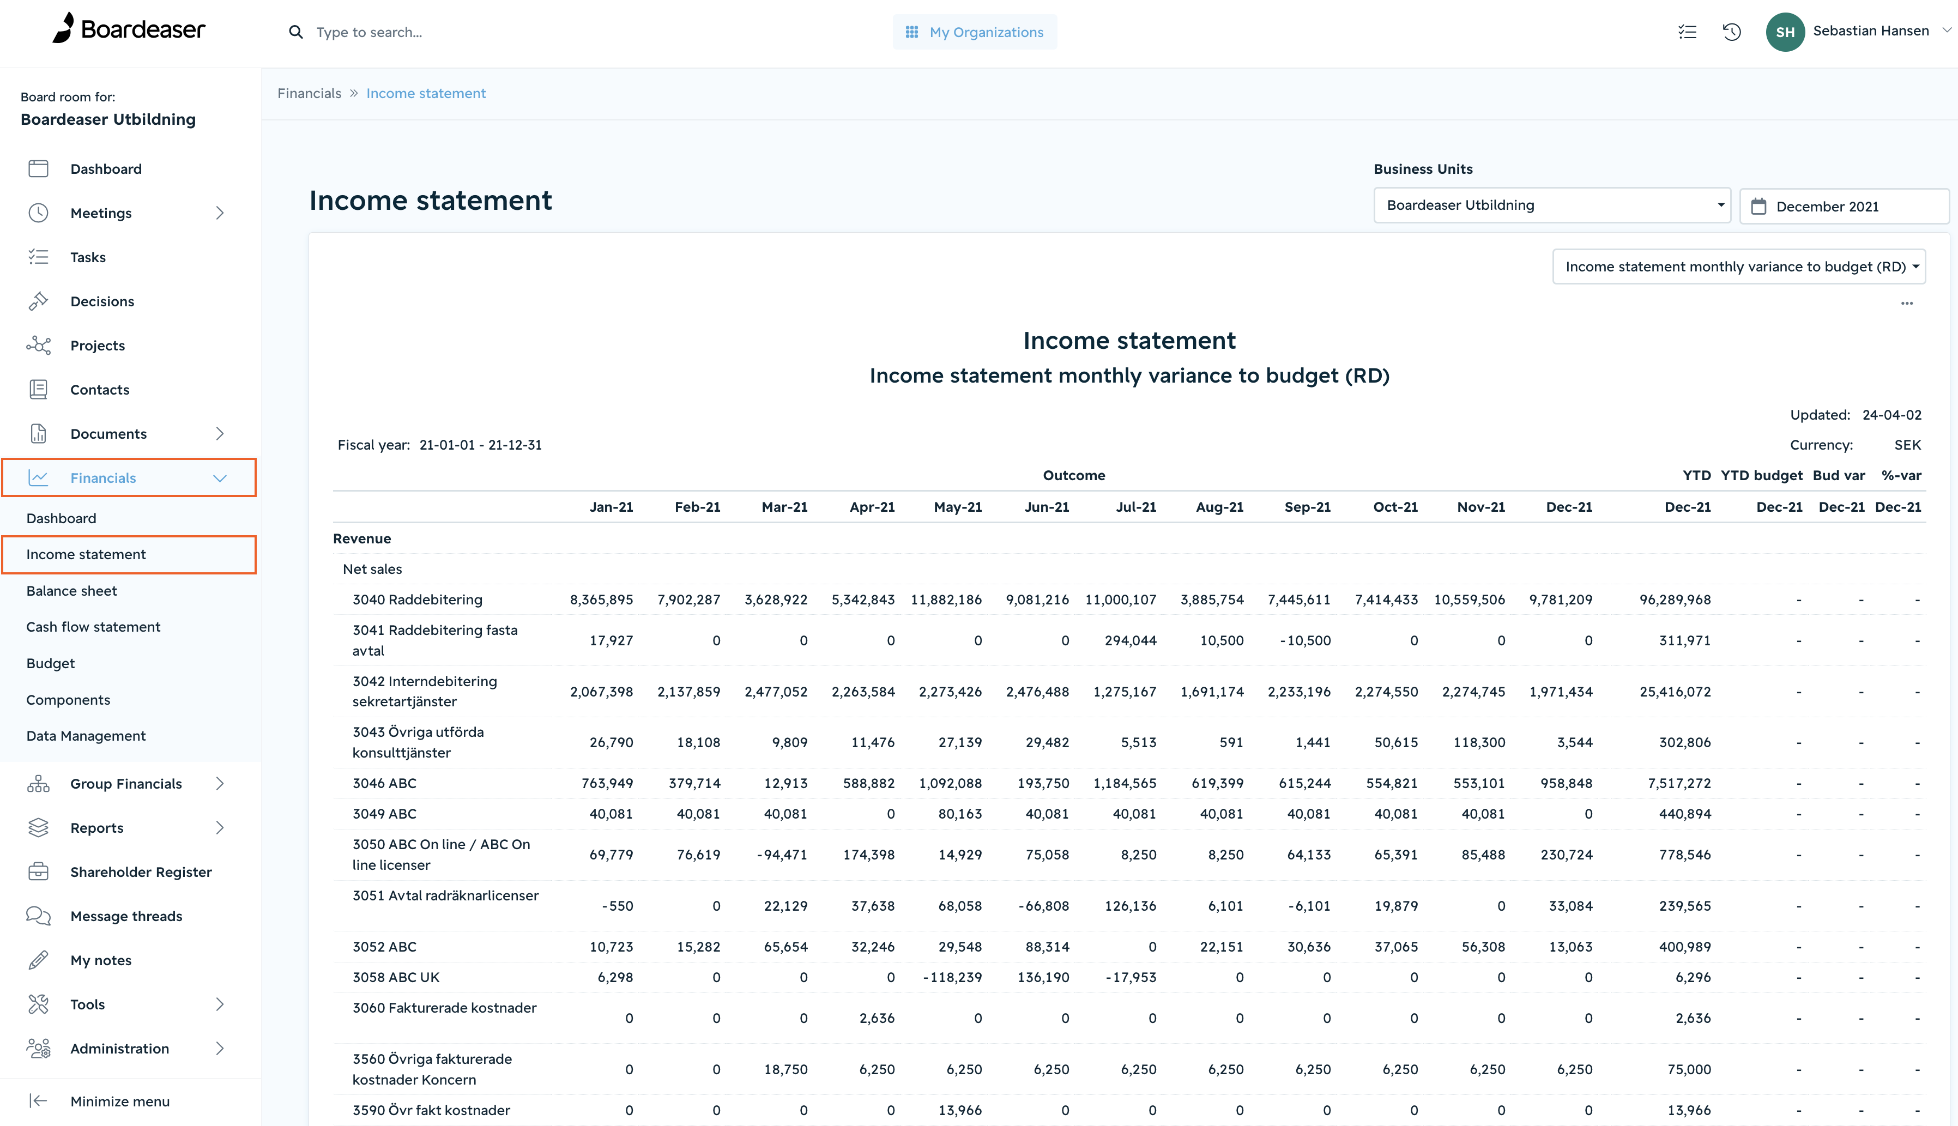Open the Sebastian Hansen user menu arrow
This screenshot has height=1126, width=1958.
1947,31
